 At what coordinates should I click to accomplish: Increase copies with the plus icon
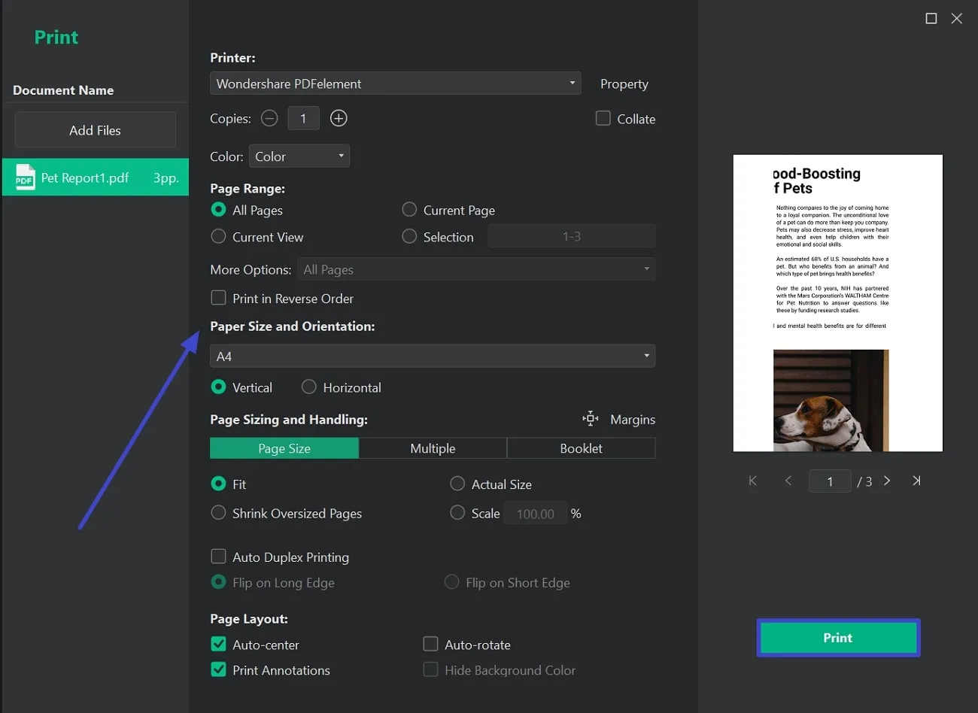[x=339, y=118]
